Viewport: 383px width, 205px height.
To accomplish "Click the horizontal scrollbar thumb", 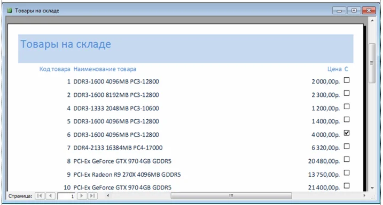I will click(x=231, y=195).
